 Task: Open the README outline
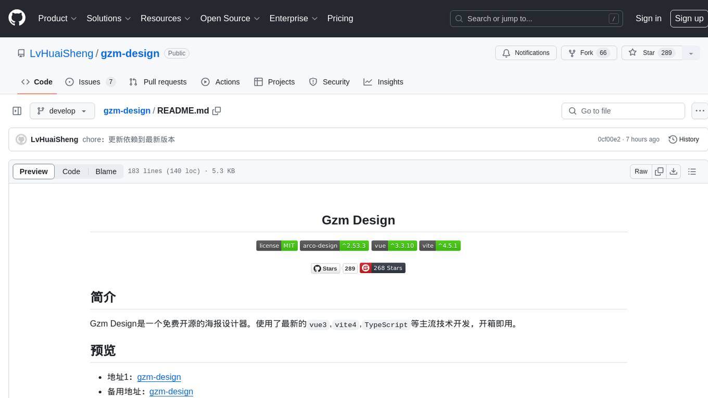click(x=692, y=171)
